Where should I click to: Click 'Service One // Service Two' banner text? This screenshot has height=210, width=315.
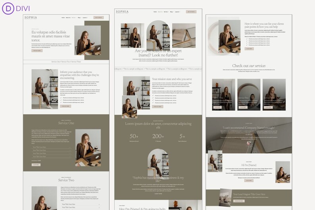[66, 62]
